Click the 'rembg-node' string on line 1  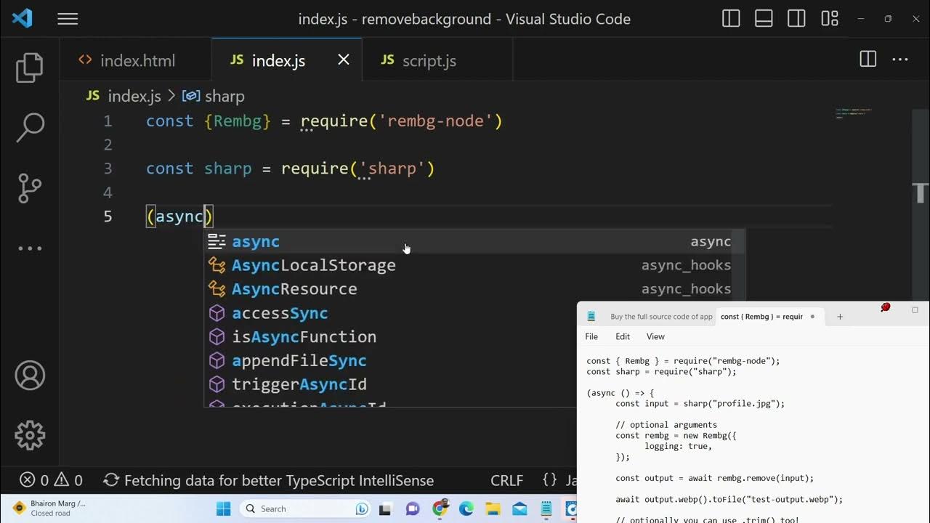click(x=436, y=121)
